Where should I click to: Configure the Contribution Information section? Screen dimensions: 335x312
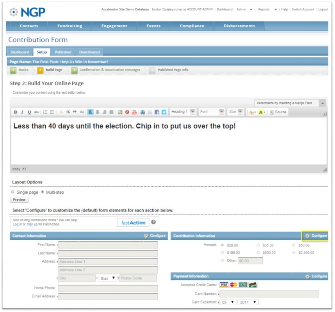coord(315,236)
